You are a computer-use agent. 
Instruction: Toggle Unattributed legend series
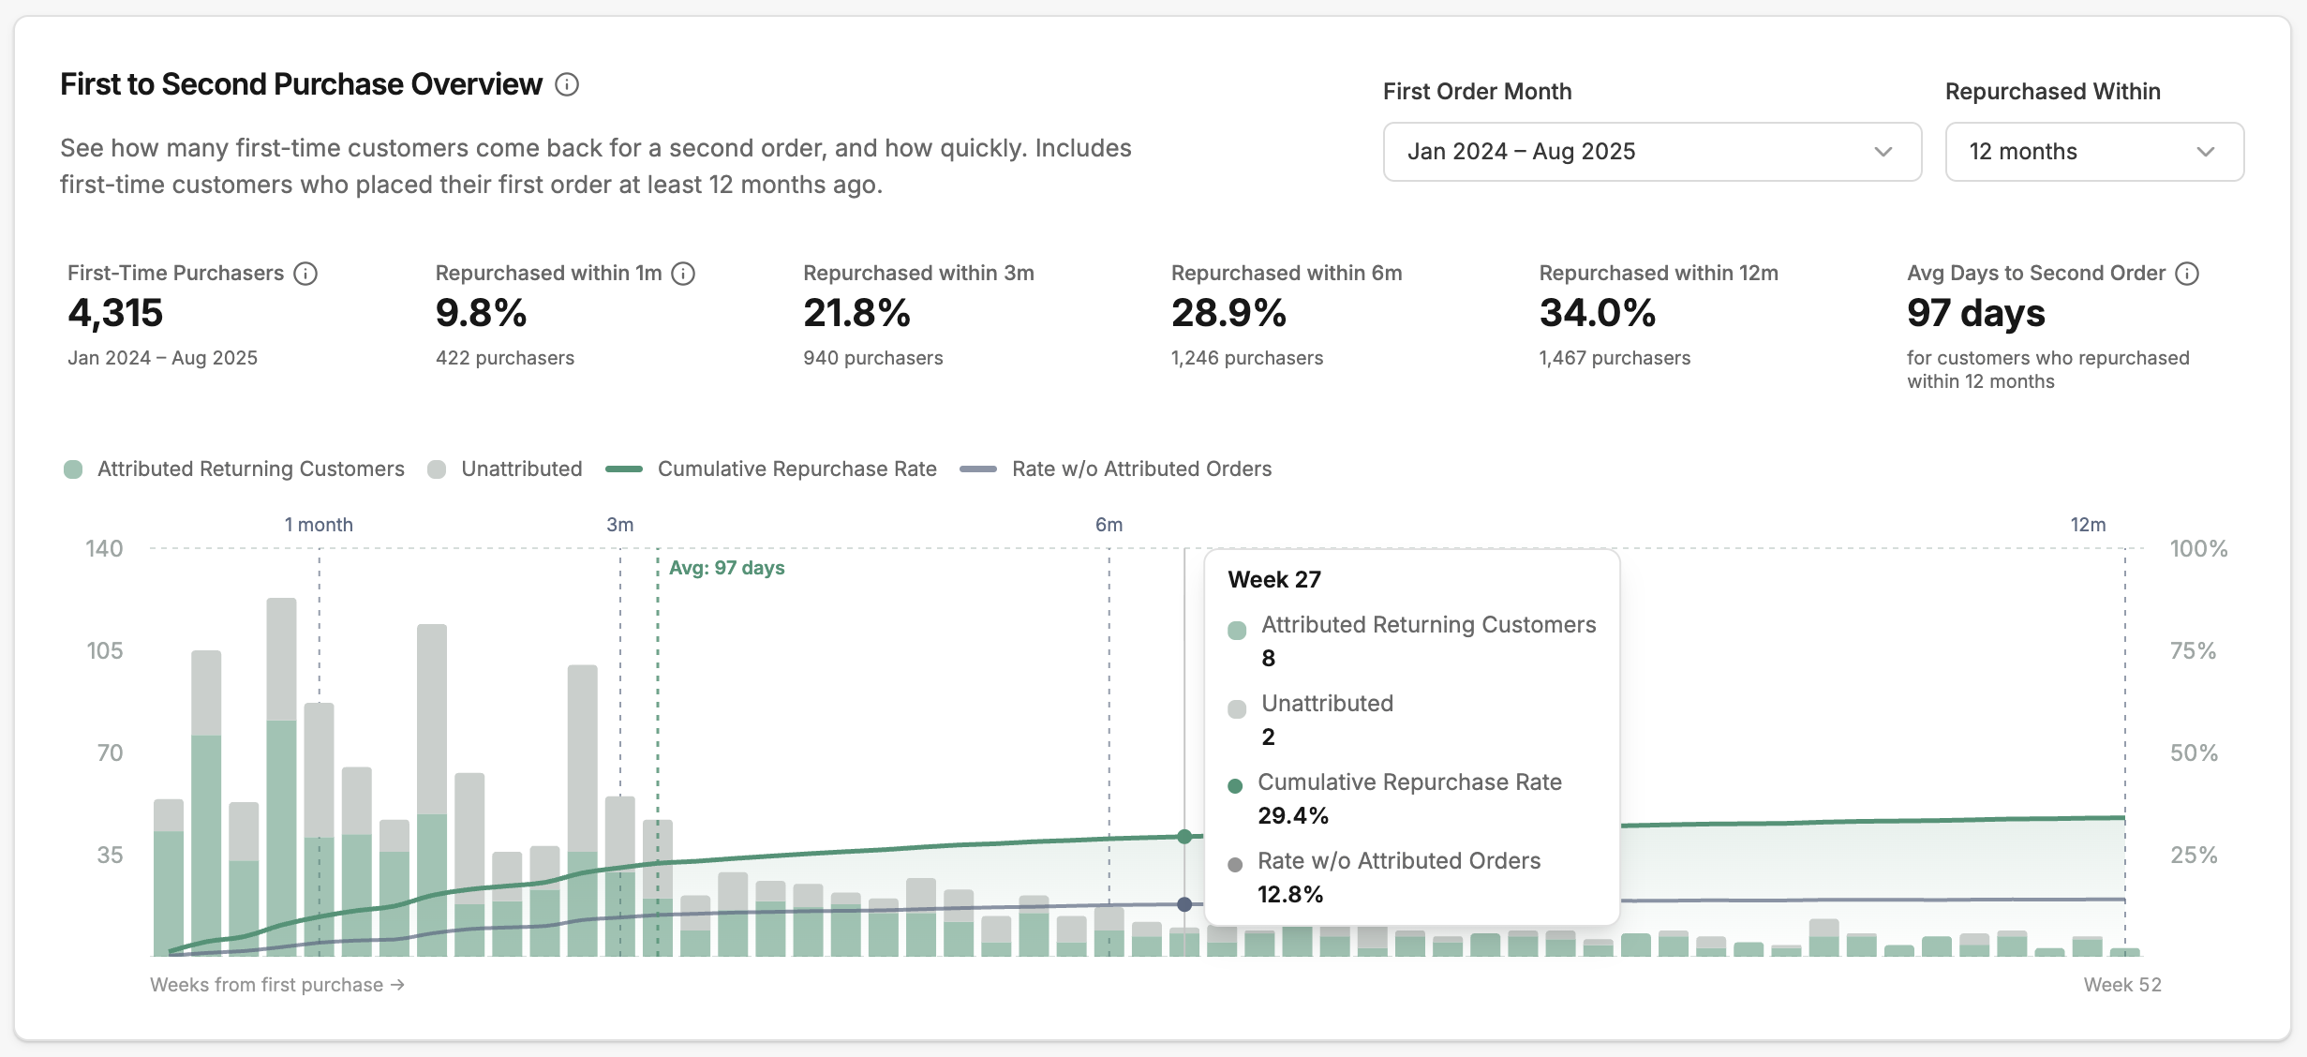pyautogui.click(x=504, y=469)
